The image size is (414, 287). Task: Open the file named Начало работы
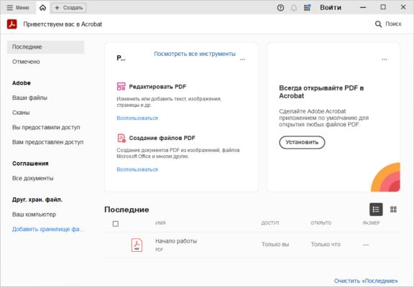[x=176, y=241]
